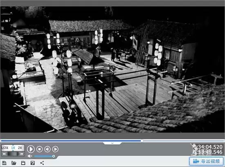The height and width of the screenshot is (167, 225).
Task: Click the seek bar playhead marker
Action: coord(142,141)
